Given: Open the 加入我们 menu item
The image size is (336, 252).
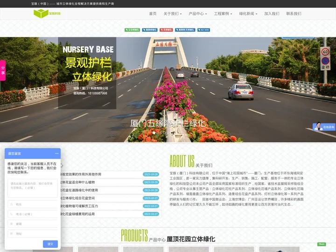Looking at the screenshot, I should click(272, 14).
